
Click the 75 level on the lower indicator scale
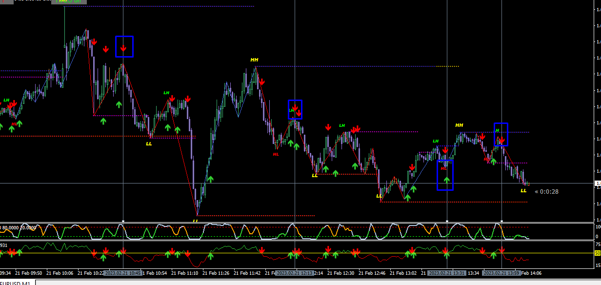coord(598,244)
